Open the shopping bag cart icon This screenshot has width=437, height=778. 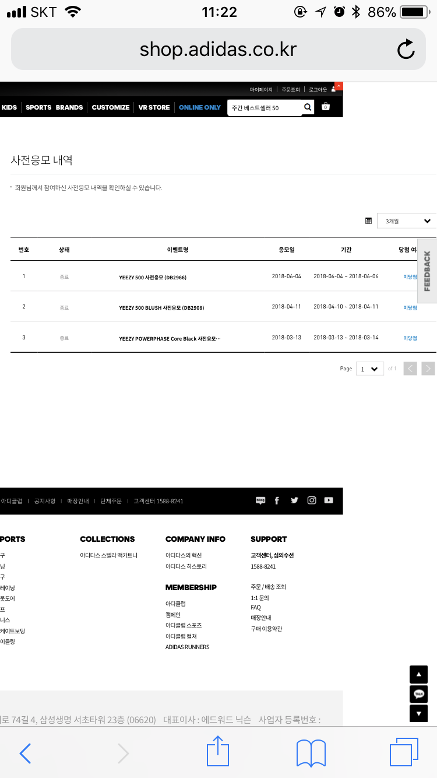(326, 107)
